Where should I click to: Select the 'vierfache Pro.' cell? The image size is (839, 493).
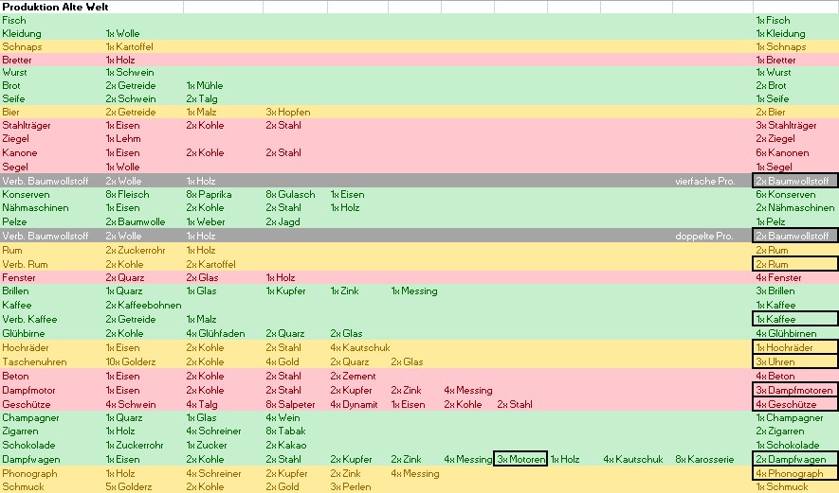[x=704, y=181]
